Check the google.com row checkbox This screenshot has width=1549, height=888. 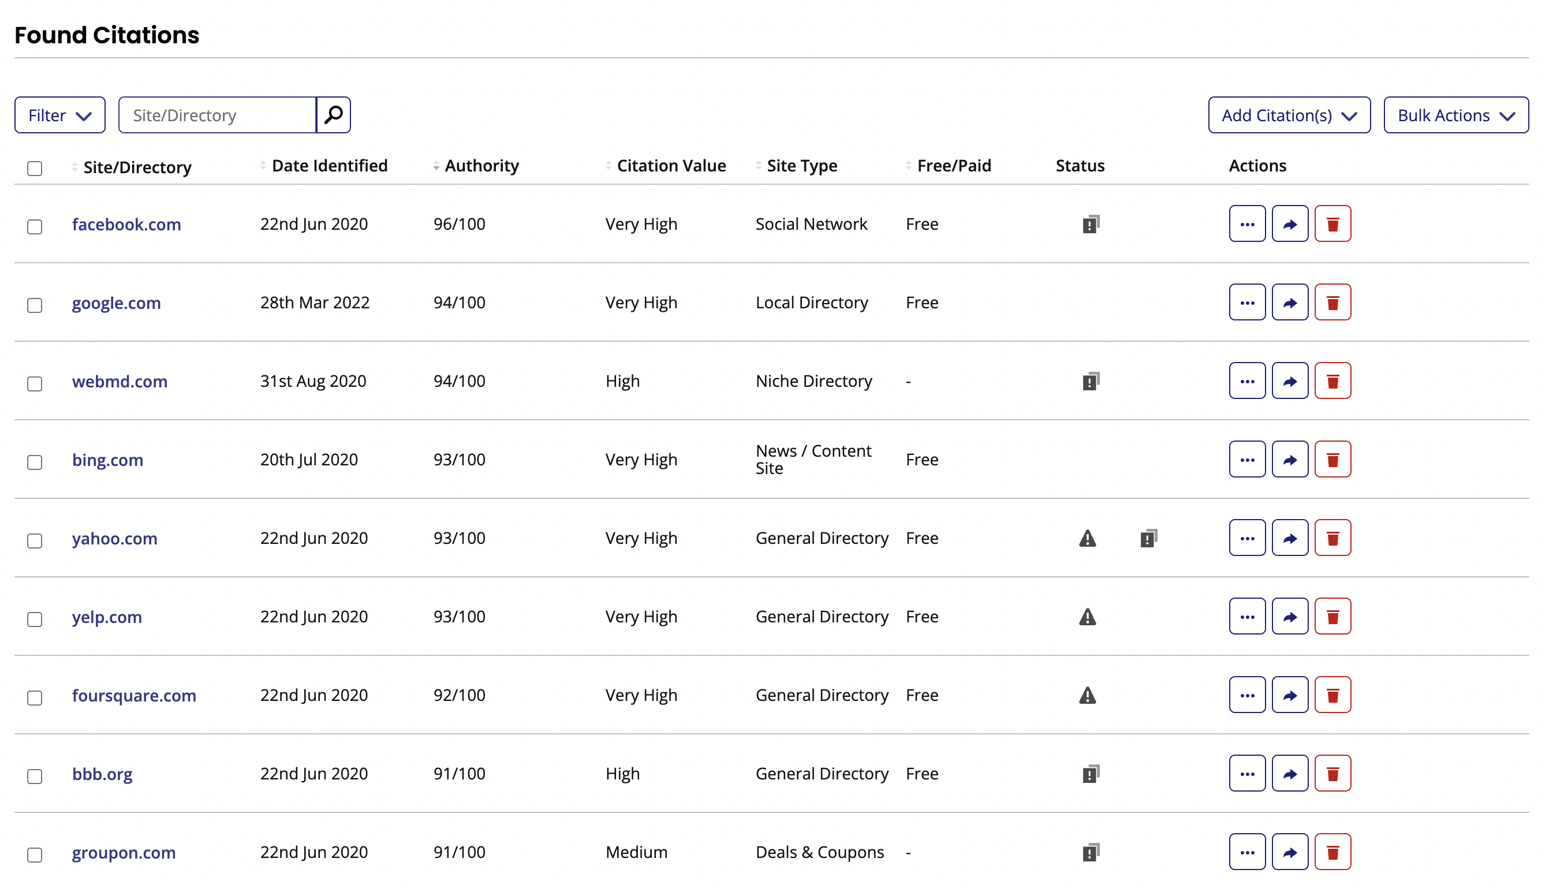coord(35,305)
